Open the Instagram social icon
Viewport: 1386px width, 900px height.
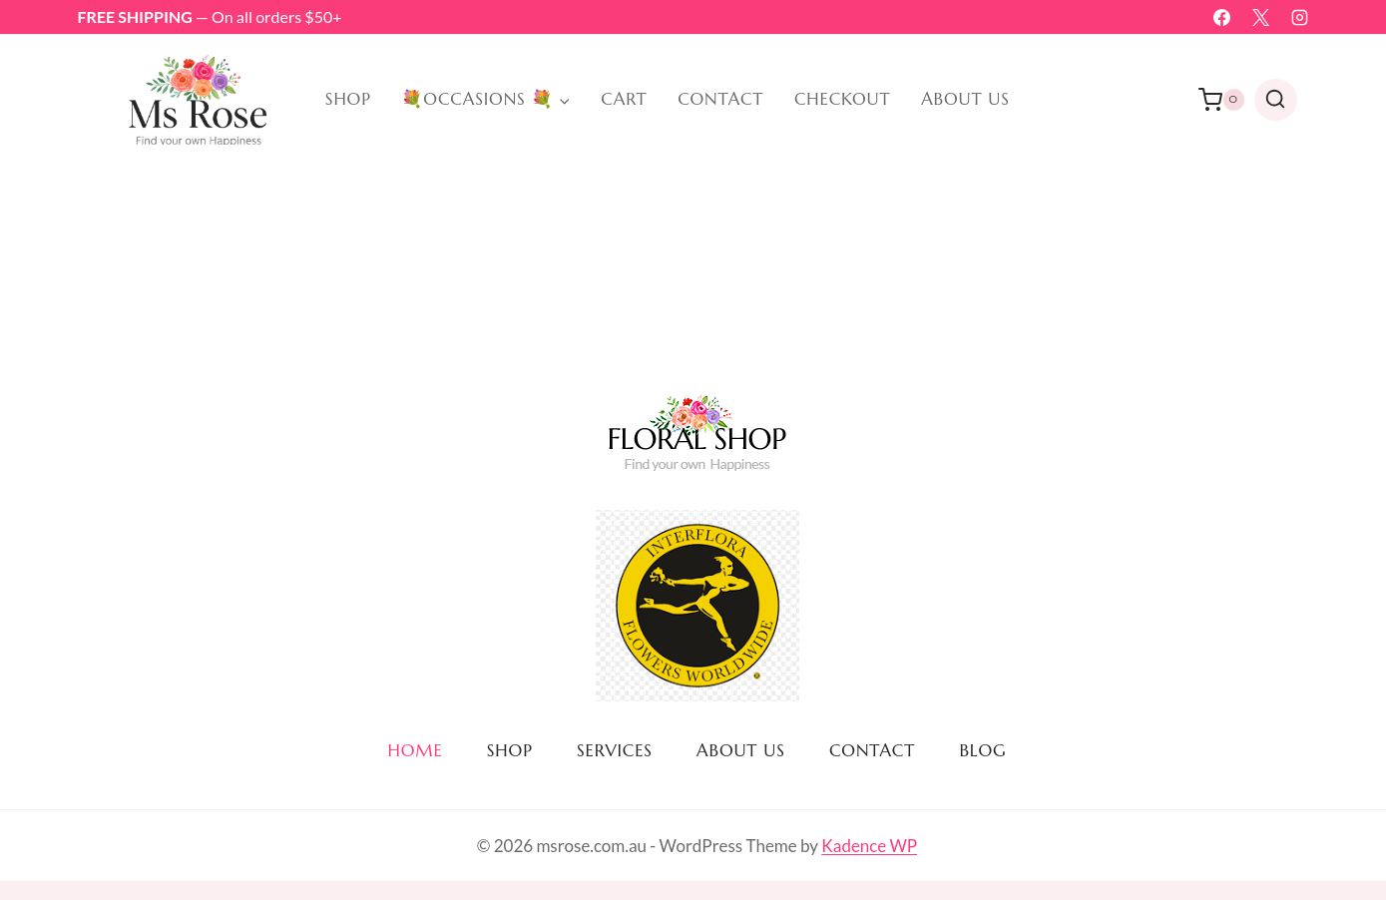click(x=1299, y=17)
